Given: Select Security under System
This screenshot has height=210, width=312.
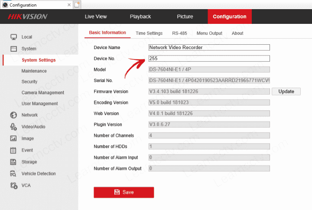Looking at the screenshot, I should [29, 82].
